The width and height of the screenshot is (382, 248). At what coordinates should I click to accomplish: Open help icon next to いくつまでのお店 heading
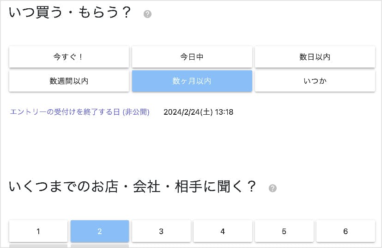tap(273, 188)
